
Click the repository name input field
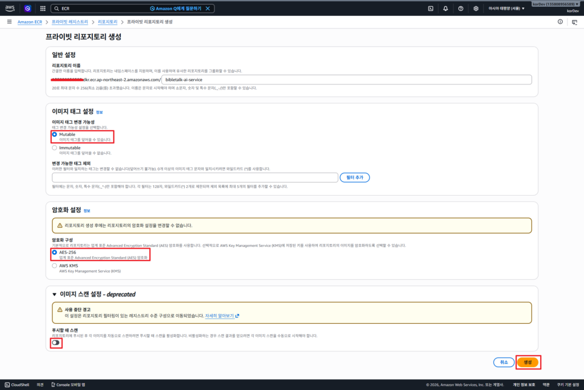click(x=347, y=79)
